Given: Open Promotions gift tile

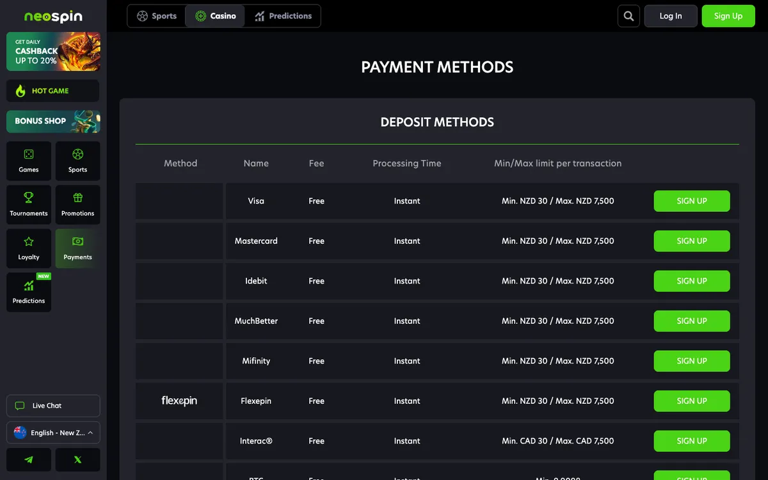Looking at the screenshot, I should pos(77,204).
